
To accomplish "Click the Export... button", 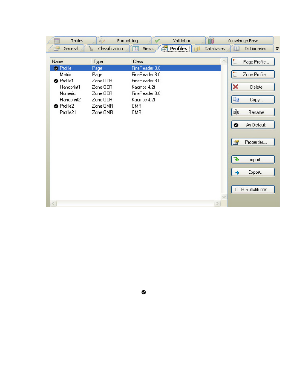I will tap(253, 172).
